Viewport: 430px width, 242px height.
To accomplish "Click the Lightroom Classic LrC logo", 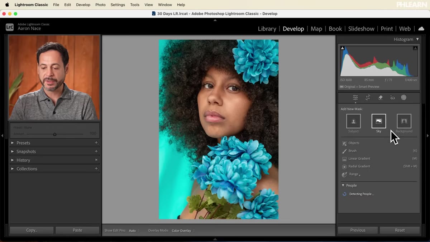I will pyautogui.click(x=10, y=26).
